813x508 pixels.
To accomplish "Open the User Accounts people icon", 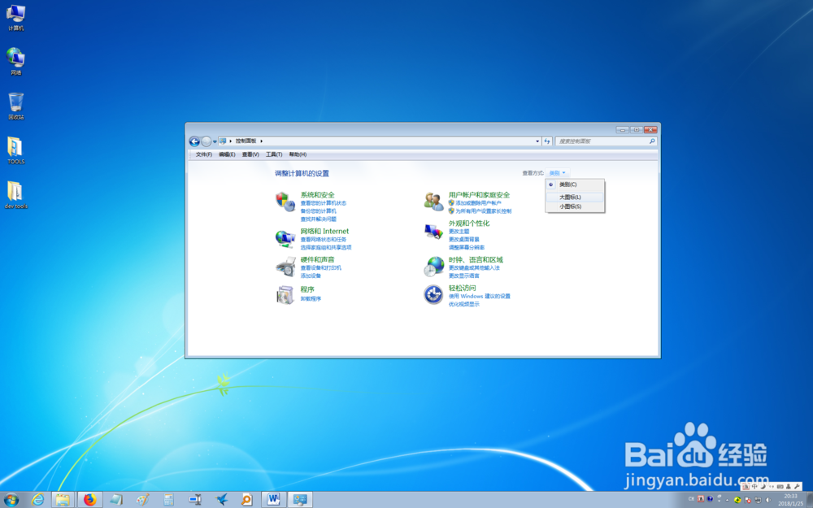I will 434,201.
